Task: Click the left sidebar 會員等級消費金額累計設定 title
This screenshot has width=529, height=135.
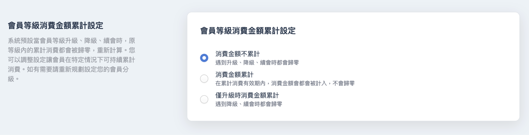Action: [x=56, y=26]
